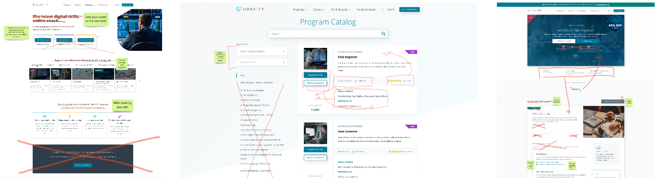Click the next arrow beside the homepage course carousel
The width and height of the screenshot is (656, 178).
click(140, 80)
